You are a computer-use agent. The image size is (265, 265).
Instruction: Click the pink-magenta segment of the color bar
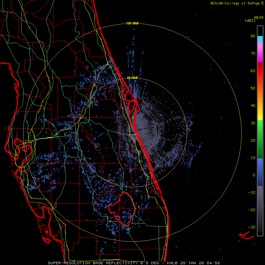[260, 52]
